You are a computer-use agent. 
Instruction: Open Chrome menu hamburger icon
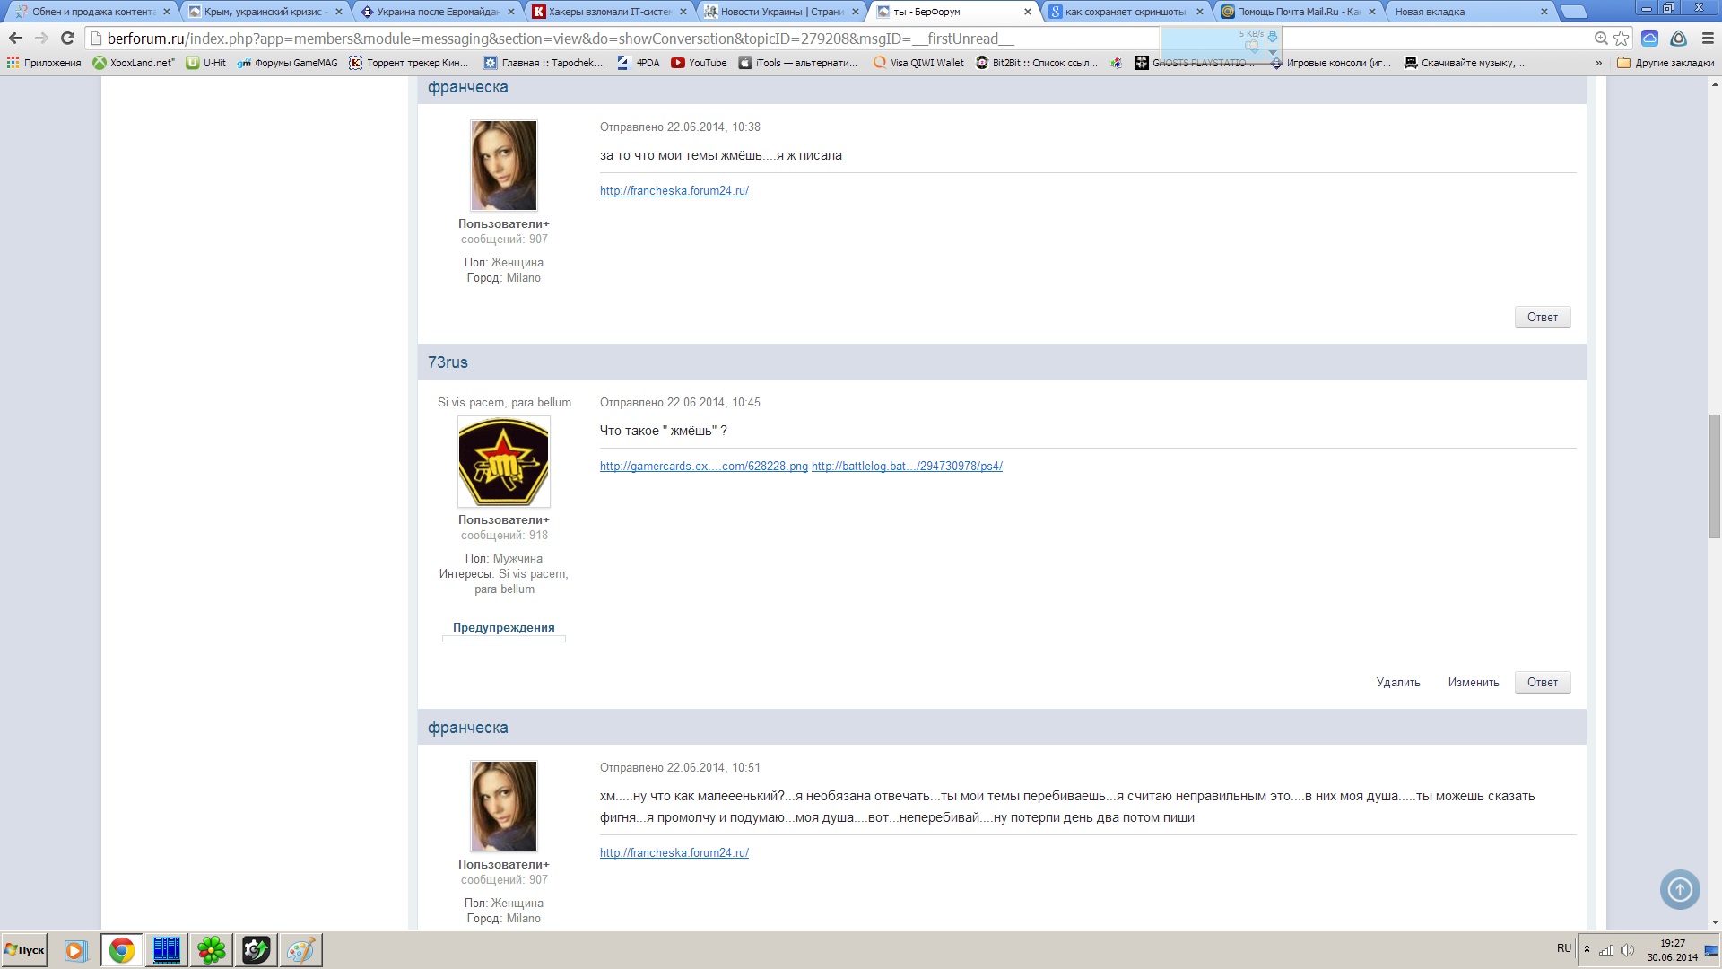1708,39
